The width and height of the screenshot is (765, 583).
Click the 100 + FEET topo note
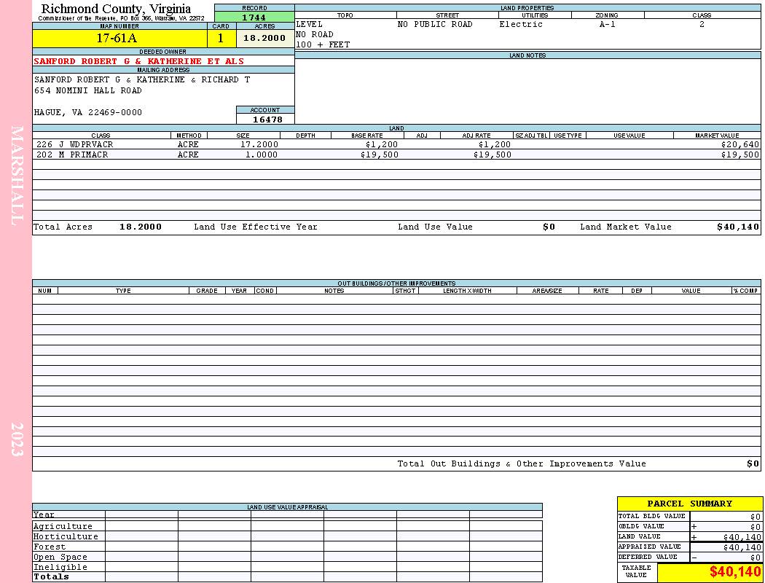pos(323,45)
